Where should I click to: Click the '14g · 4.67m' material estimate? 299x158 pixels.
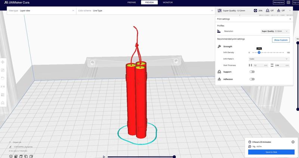pos(257,146)
